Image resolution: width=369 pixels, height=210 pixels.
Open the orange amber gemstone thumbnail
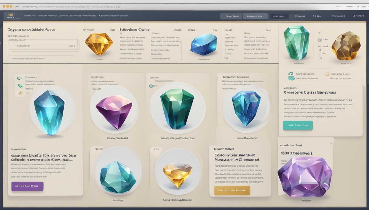click(x=99, y=44)
